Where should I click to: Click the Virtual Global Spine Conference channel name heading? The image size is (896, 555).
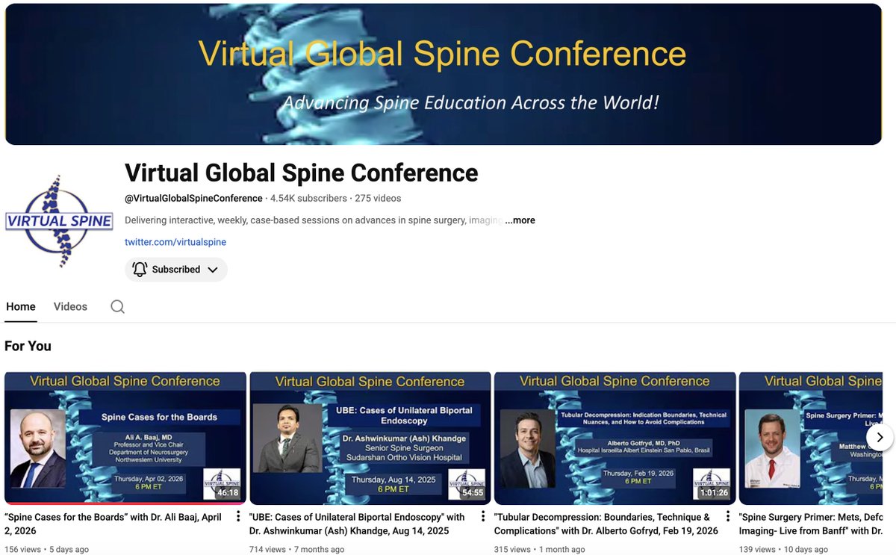point(301,173)
